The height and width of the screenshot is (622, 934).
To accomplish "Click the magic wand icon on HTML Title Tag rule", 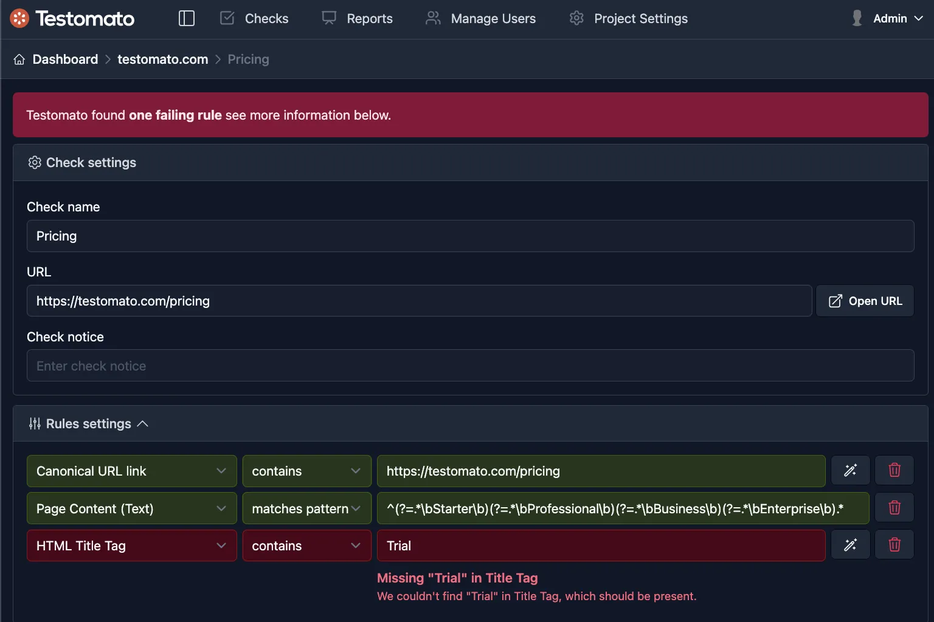I will click(x=850, y=544).
